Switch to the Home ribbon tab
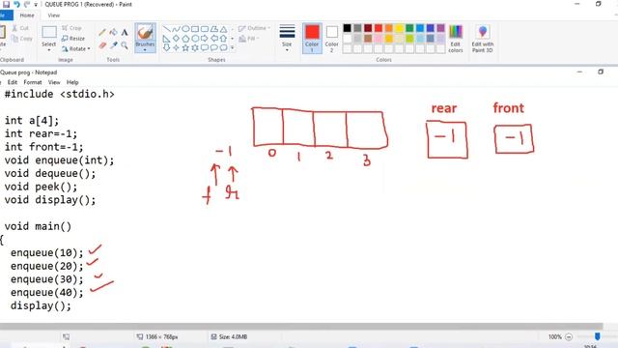The width and height of the screenshot is (618, 348). 27,15
